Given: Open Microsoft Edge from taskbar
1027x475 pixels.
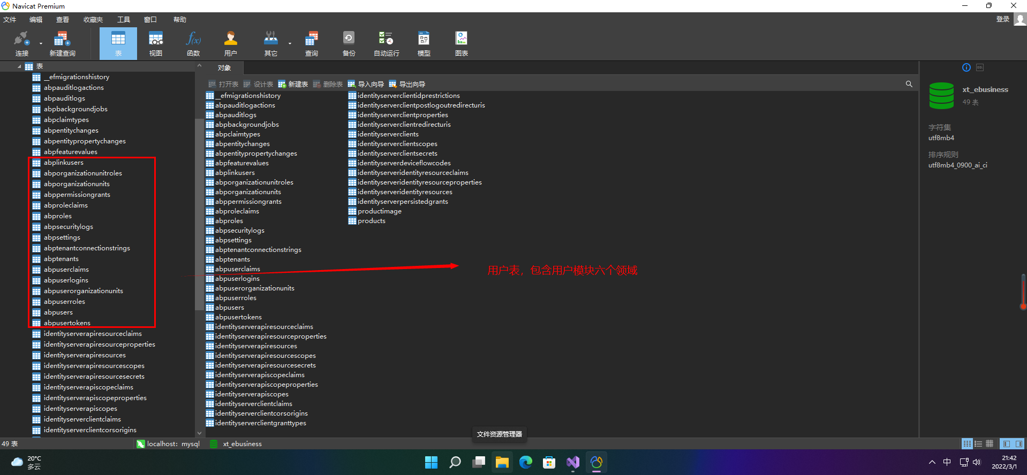Looking at the screenshot, I should pos(525,462).
